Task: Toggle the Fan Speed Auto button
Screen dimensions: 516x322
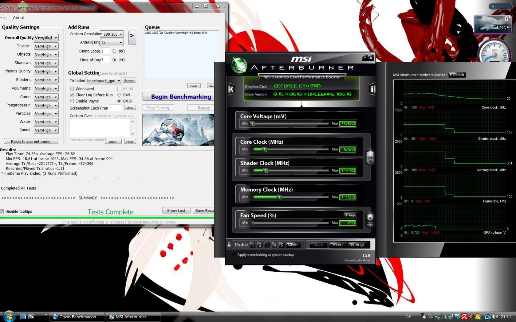Action: point(350,215)
